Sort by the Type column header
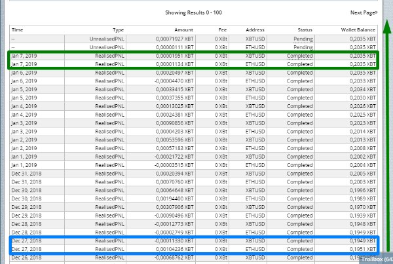This screenshot has height=264, width=393. click(118, 29)
